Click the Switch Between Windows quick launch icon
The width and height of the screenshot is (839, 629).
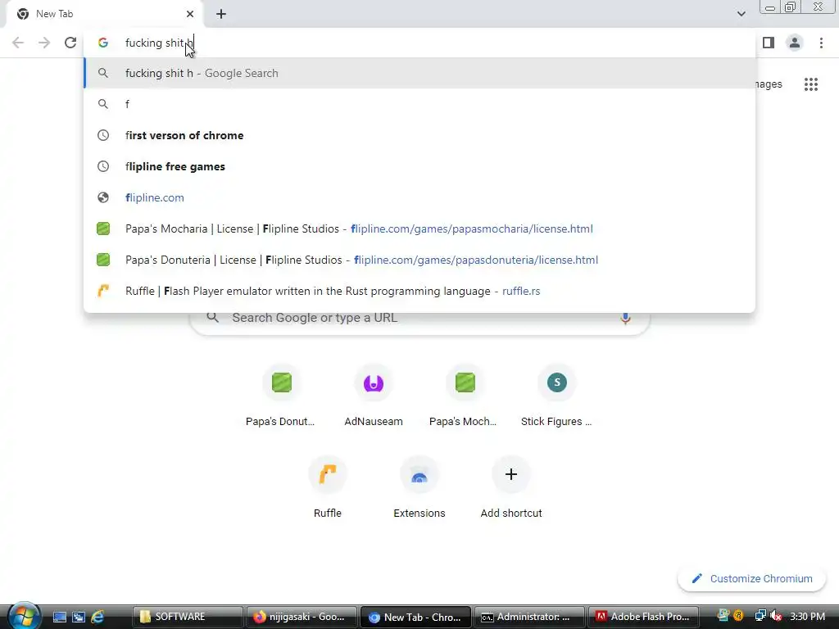(79, 618)
